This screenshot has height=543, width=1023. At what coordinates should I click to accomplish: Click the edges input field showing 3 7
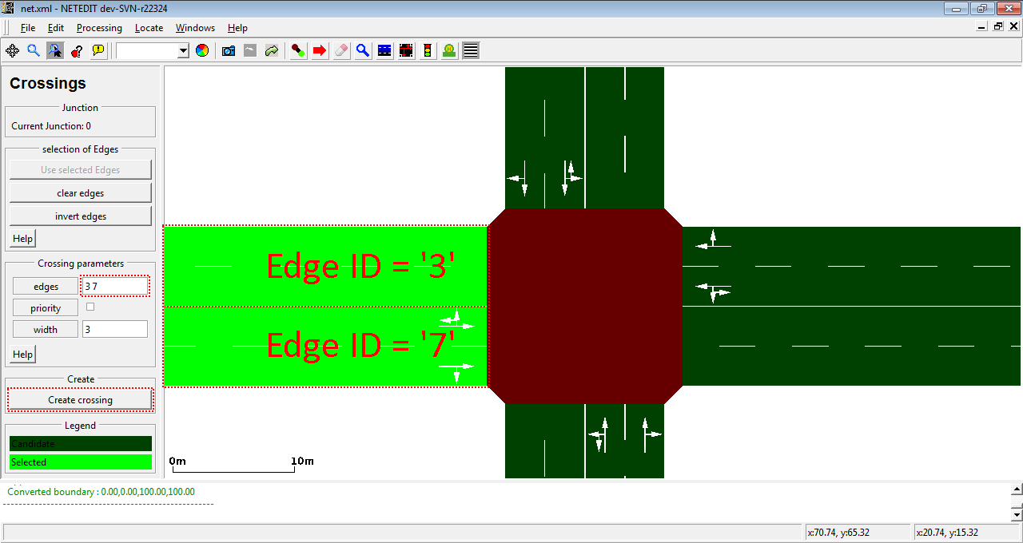pos(115,286)
